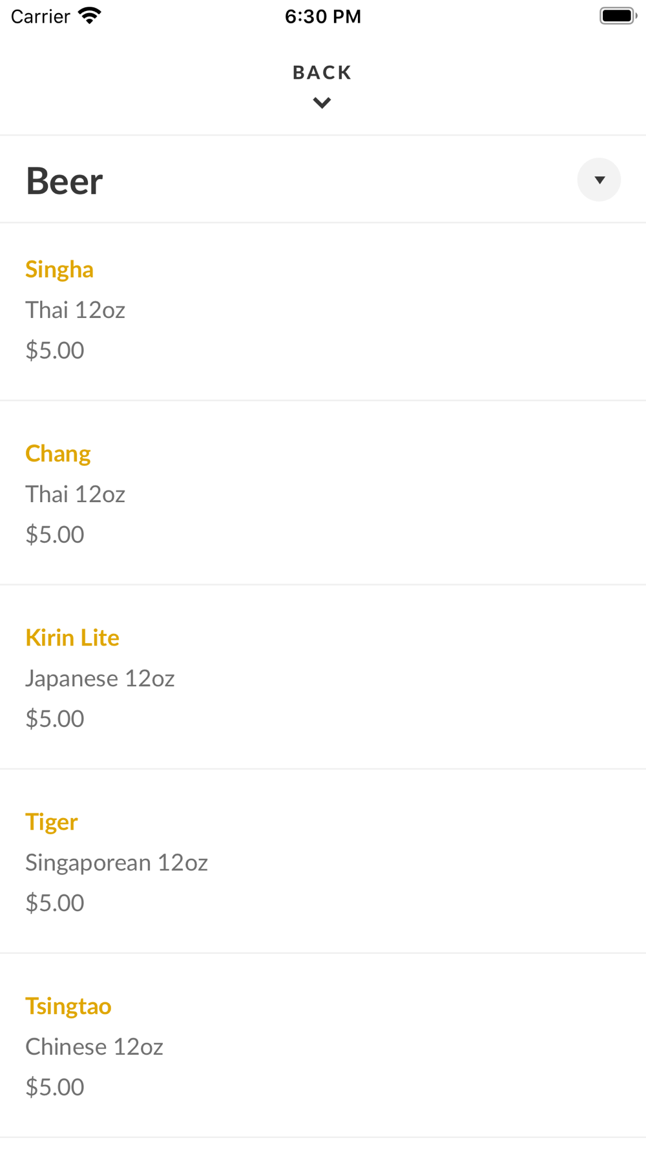Click the down chevron under BACK

coord(322,103)
